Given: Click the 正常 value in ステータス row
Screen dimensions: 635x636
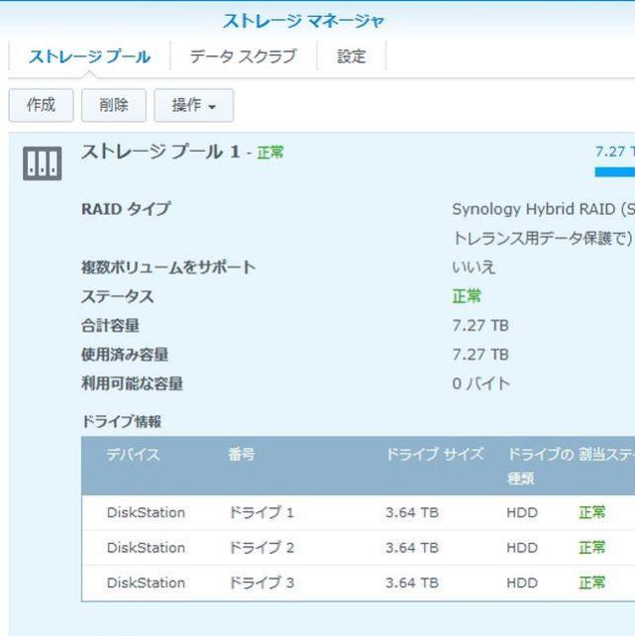Looking at the screenshot, I should [467, 296].
